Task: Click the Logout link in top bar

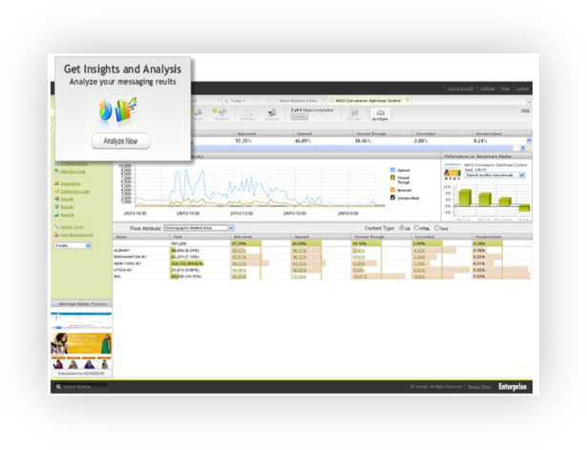Action: click(x=523, y=89)
